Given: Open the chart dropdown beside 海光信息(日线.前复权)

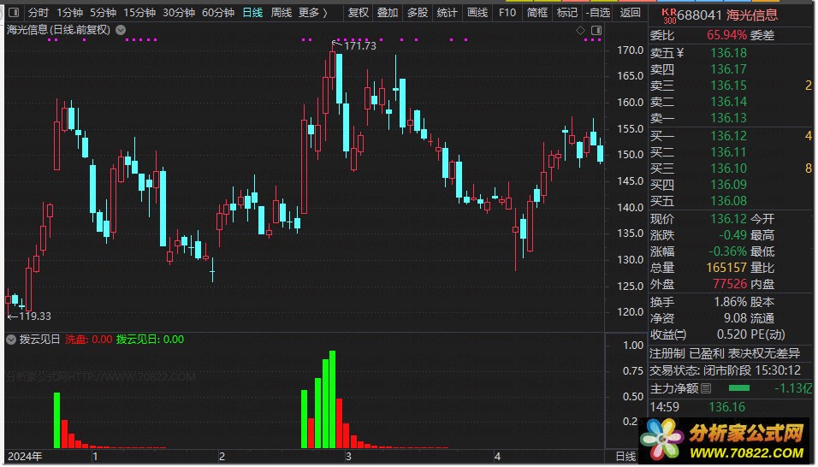Looking at the screenshot, I should 121,30.
